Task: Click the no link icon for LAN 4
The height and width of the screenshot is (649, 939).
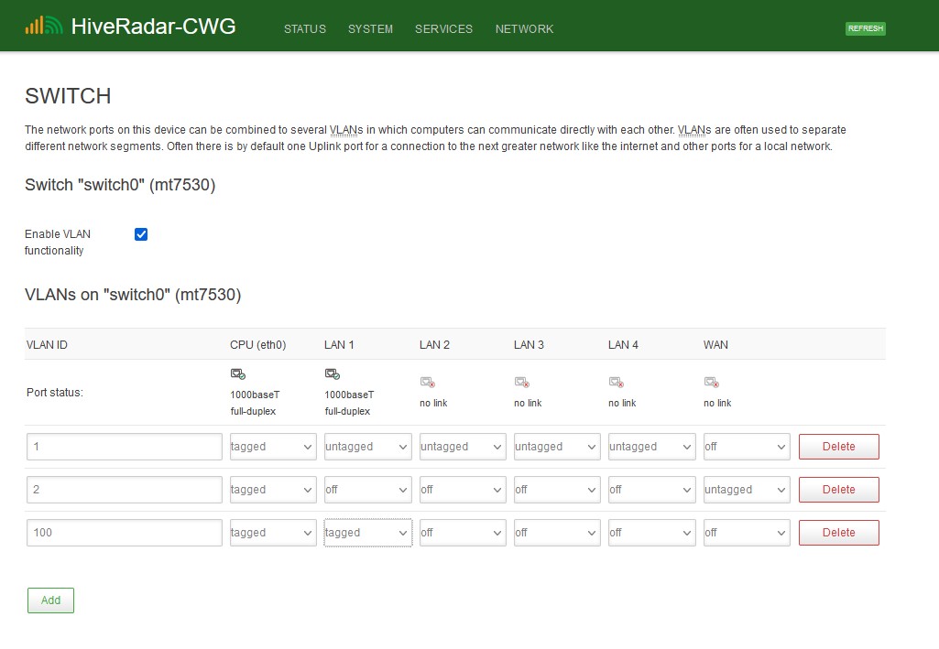Action: [x=615, y=383]
